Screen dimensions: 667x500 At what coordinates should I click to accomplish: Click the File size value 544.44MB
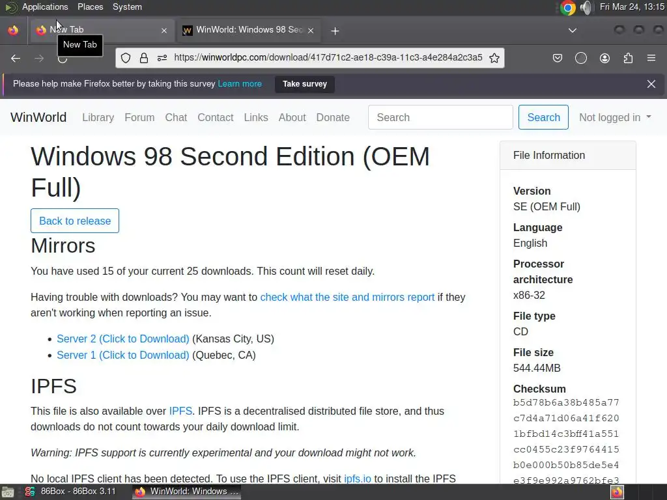pyautogui.click(x=537, y=368)
